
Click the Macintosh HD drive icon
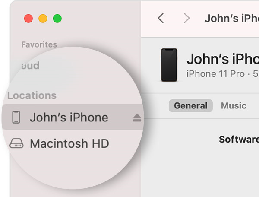16,143
